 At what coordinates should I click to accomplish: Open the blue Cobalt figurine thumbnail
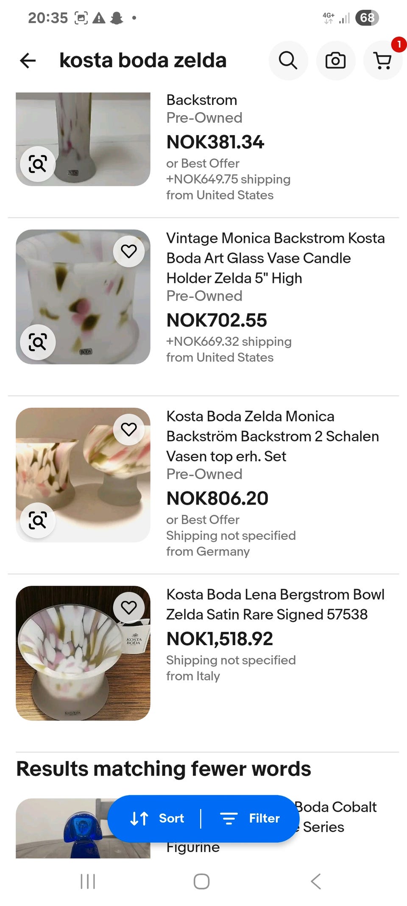click(83, 828)
